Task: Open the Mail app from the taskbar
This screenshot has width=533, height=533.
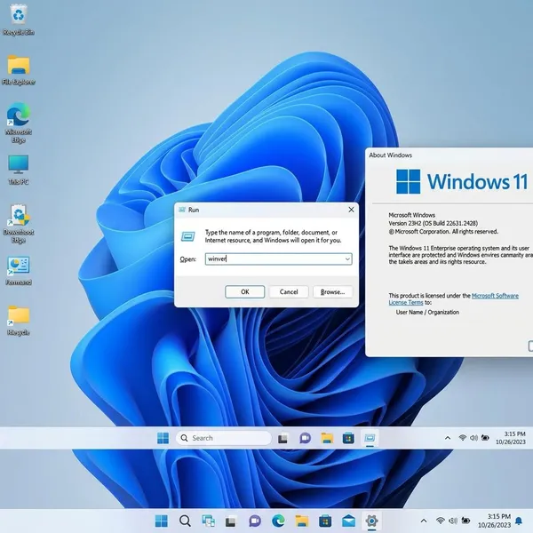Action: [348, 521]
